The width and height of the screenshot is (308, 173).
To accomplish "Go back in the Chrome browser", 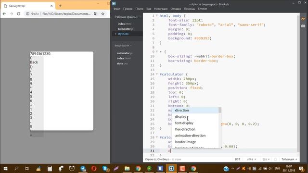I will pyautogui.click(x=4, y=14).
